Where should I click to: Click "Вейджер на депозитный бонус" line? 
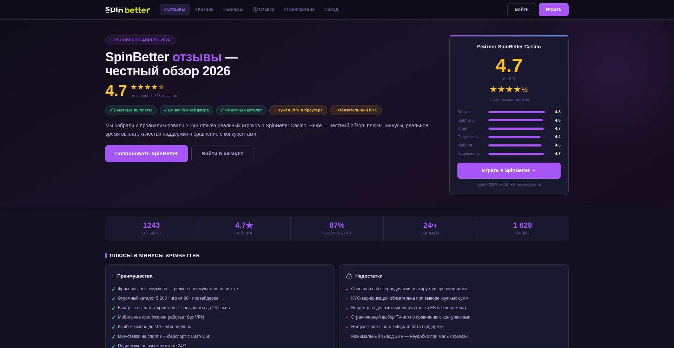tap(409, 308)
